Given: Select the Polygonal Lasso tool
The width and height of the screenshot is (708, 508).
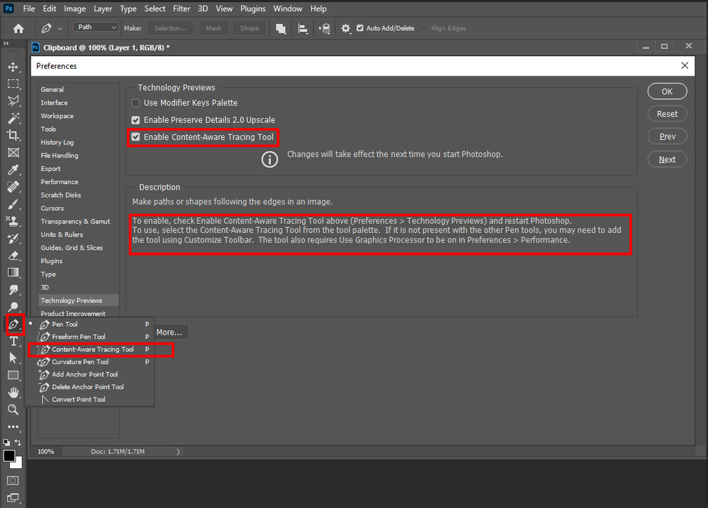Looking at the screenshot, I should click(13, 101).
